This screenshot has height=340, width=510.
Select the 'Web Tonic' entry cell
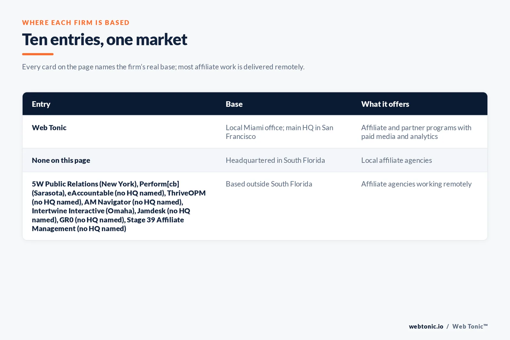click(49, 128)
